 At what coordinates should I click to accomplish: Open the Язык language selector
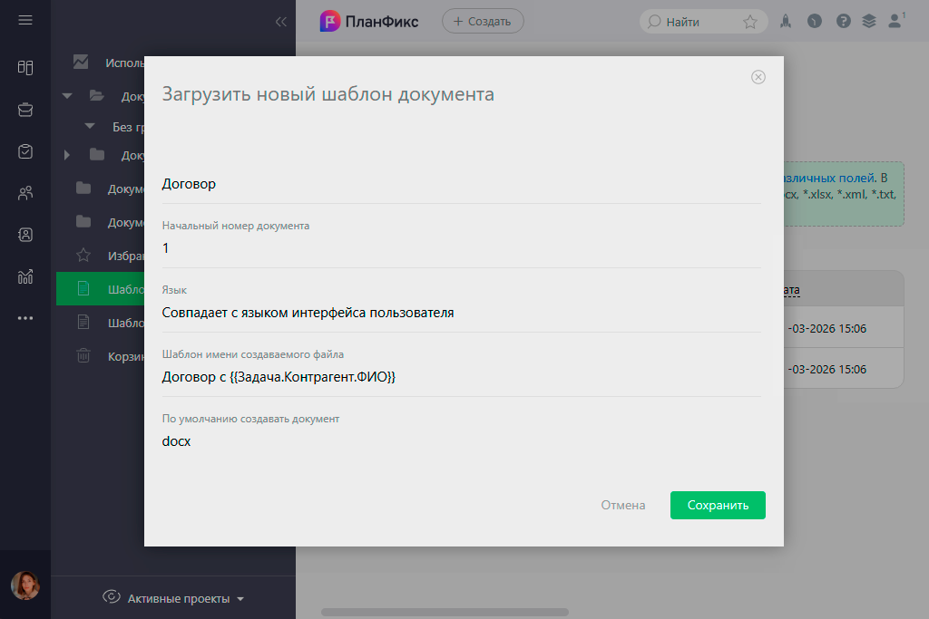461,314
